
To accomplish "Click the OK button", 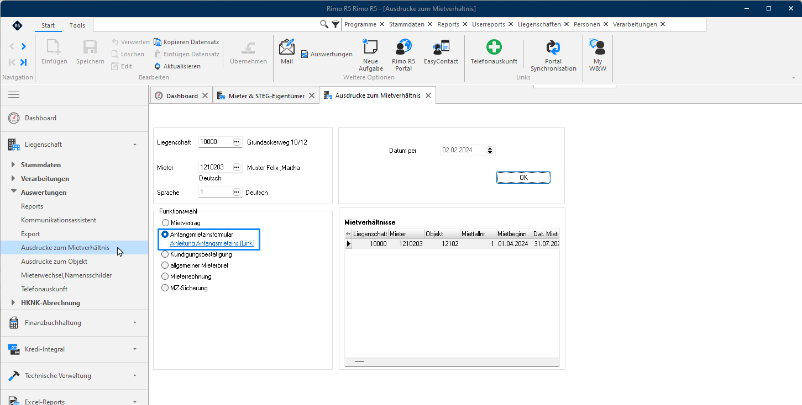I will [x=523, y=177].
